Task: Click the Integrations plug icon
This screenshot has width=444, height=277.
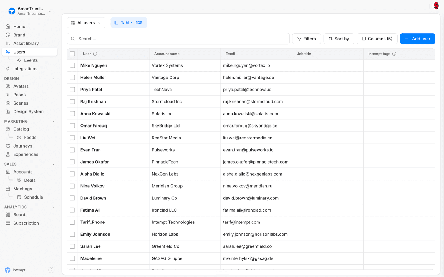Action: pyautogui.click(x=8, y=69)
